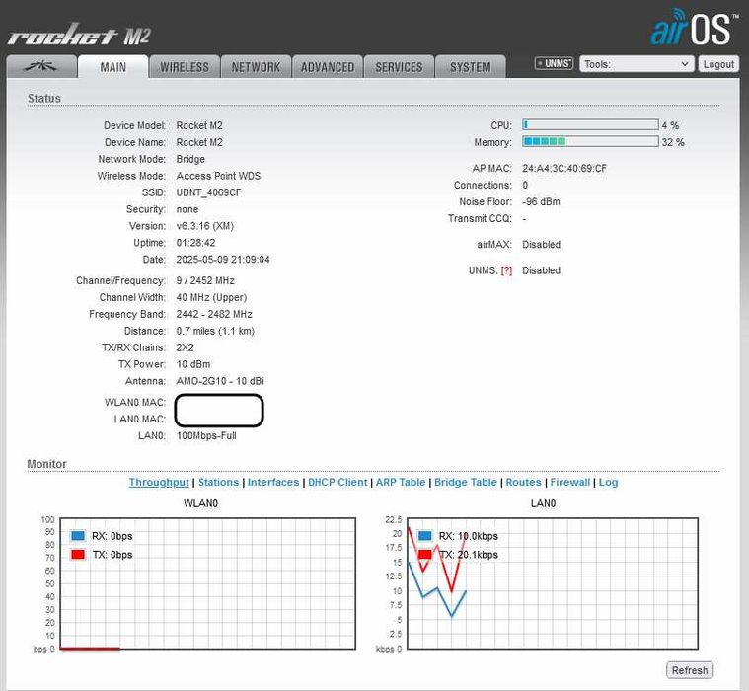
Task: Click the LAN0 RX blue legend swatch
Action: point(424,536)
